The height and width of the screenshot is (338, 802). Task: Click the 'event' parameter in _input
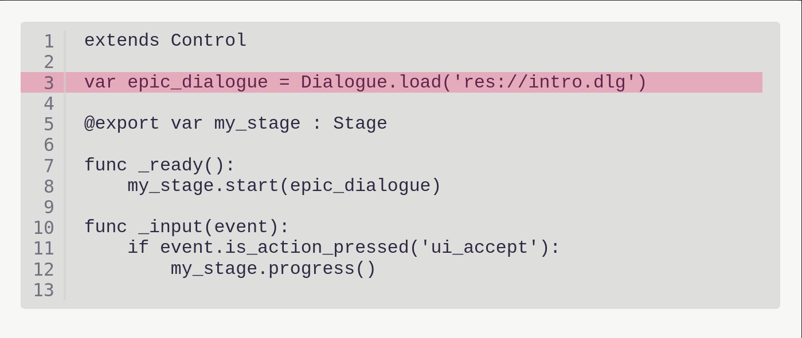241,227
